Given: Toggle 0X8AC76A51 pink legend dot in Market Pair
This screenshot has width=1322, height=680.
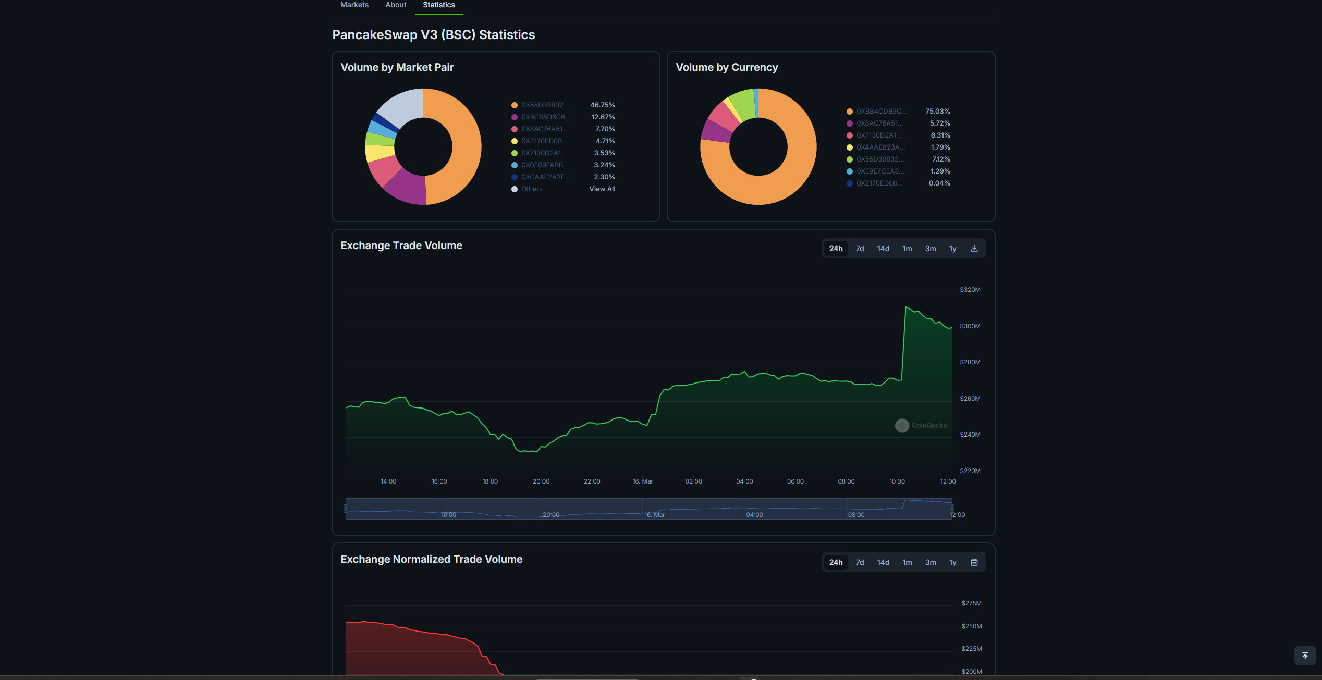Looking at the screenshot, I should (x=515, y=129).
